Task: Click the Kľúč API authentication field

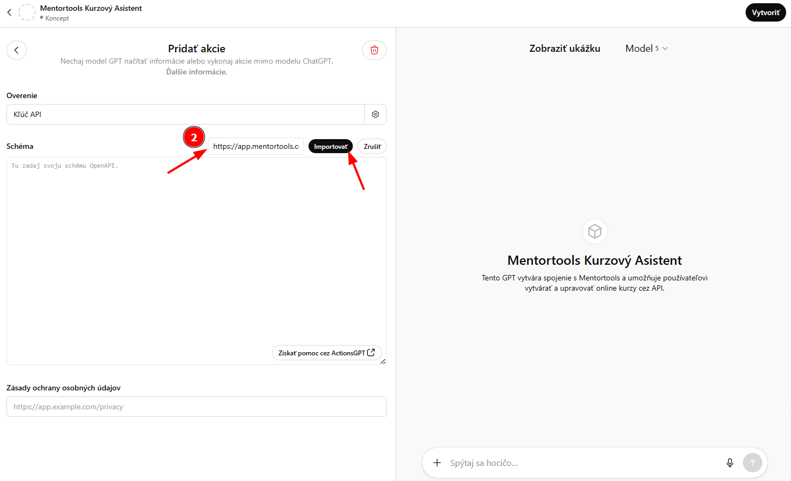Action: (x=185, y=114)
